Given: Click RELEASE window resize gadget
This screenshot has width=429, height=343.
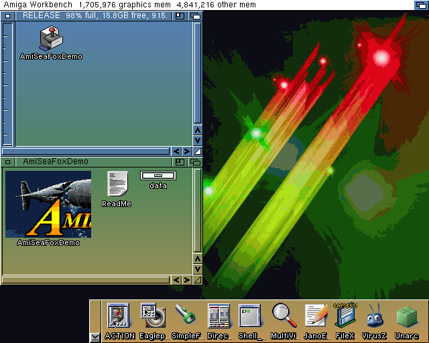Looking at the screenshot, I should (x=198, y=151).
